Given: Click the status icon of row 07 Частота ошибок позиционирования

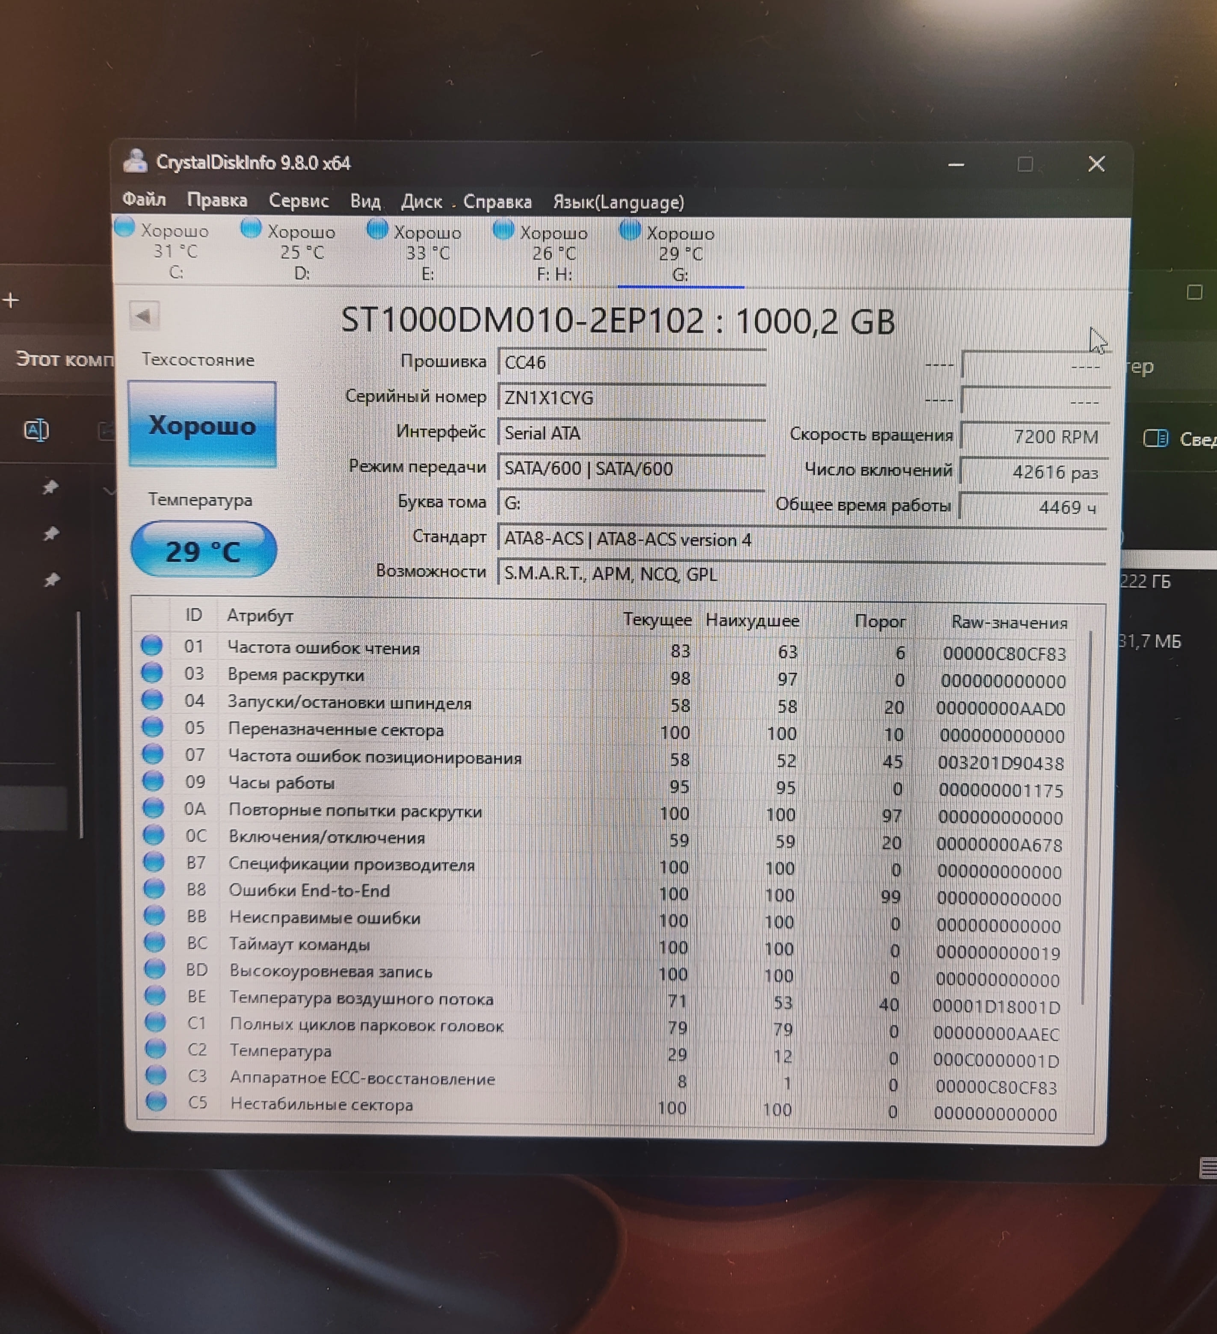Looking at the screenshot, I should [153, 754].
